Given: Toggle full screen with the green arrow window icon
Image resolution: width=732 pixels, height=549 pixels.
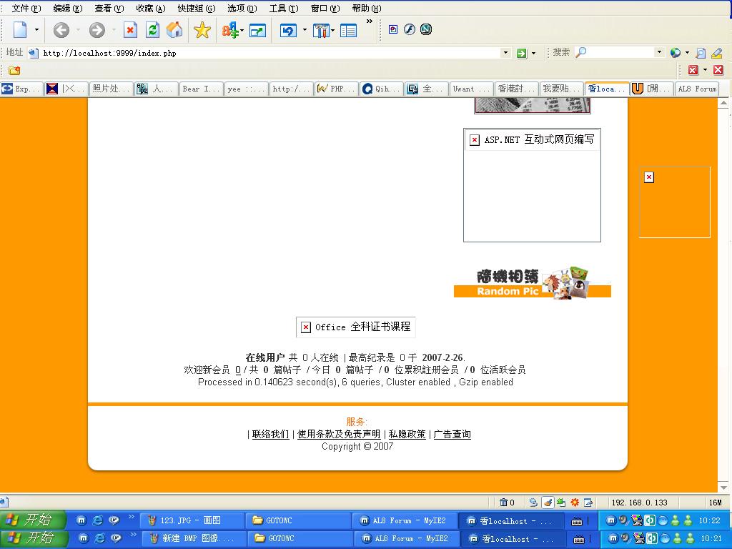Looking at the screenshot, I should (257, 31).
